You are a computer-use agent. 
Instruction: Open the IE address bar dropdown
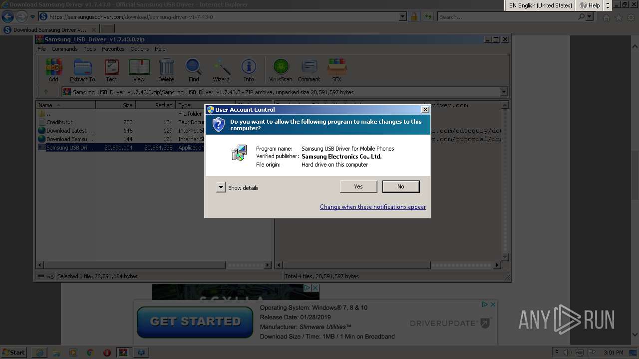tap(403, 17)
